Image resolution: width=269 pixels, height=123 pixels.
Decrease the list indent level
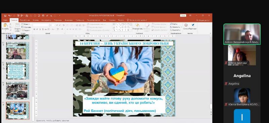(77, 25)
